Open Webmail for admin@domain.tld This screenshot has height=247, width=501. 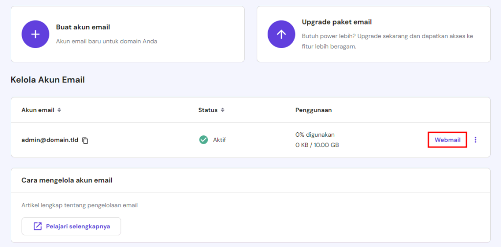pyautogui.click(x=447, y=140)
